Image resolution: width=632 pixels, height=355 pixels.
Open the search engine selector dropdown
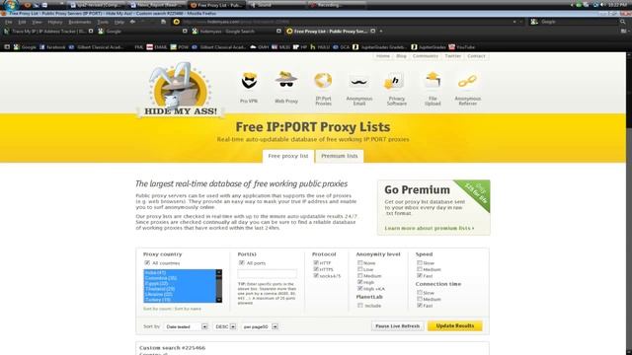click(x=534, y=22)
